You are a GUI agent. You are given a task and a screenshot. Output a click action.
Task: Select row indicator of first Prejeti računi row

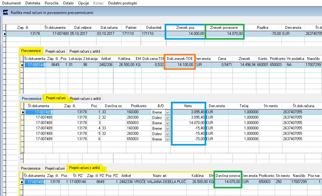(23, 112)
